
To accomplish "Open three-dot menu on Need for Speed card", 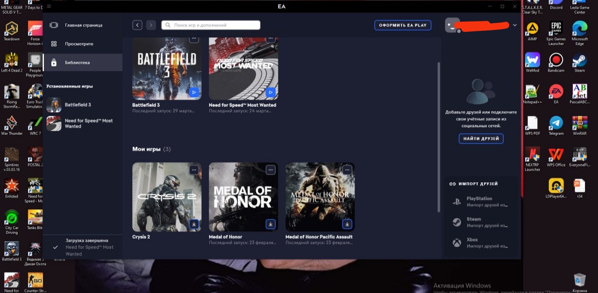I will (x=271, y=39).
